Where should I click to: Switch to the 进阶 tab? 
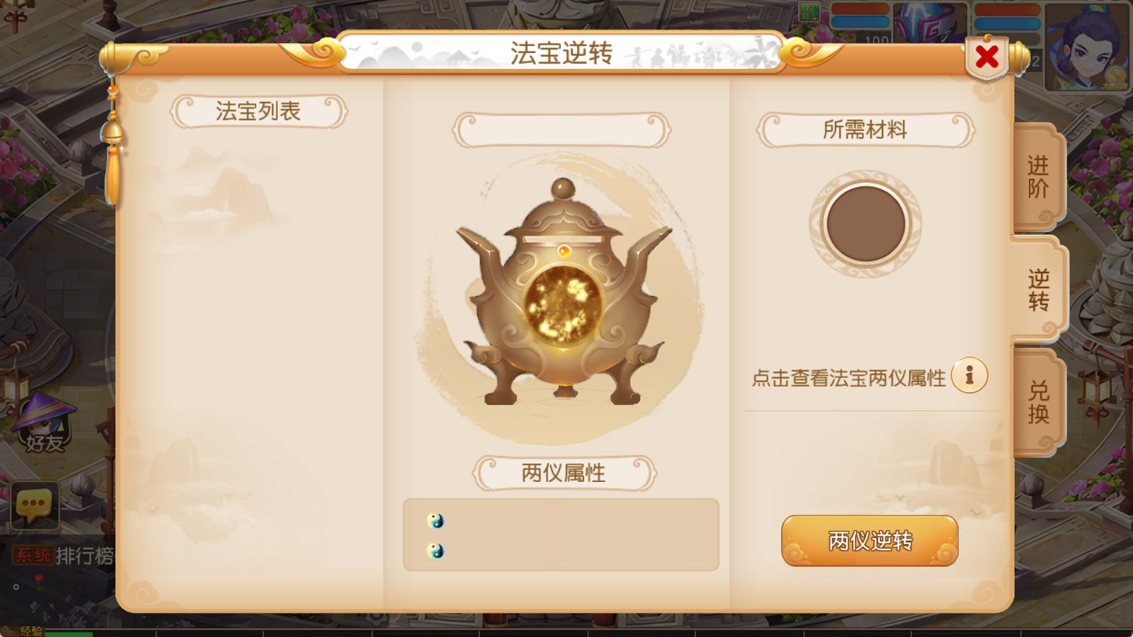point(1038,177)
